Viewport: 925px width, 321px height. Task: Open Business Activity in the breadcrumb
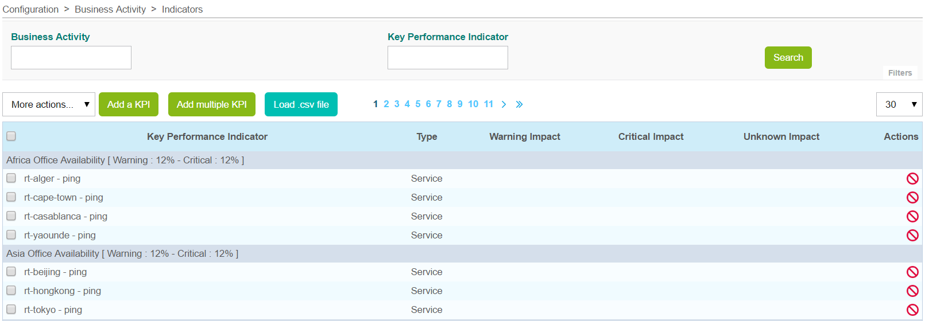tap(110, 9)
